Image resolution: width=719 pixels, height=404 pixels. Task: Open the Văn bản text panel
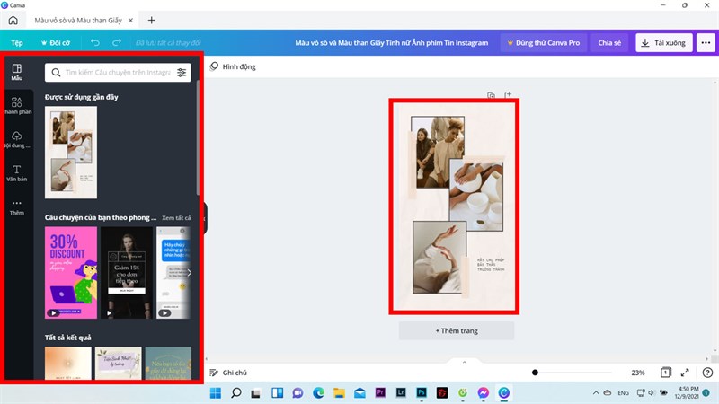pyautogui.click(x=17, y=173)
